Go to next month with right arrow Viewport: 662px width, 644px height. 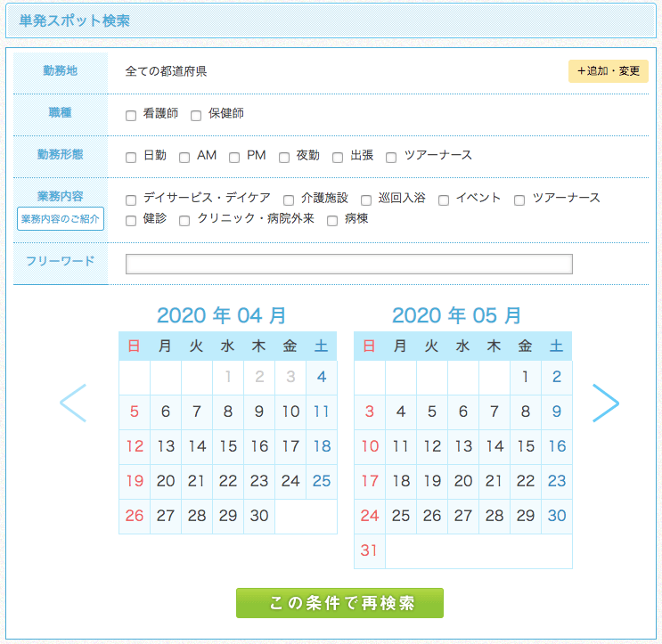coord(606,403)
